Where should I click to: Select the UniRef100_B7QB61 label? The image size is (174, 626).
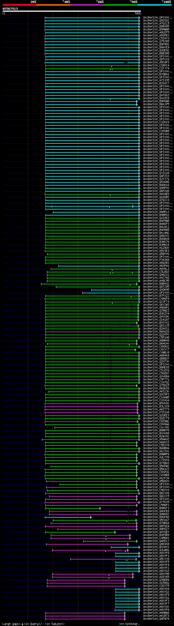click(156, 74)
